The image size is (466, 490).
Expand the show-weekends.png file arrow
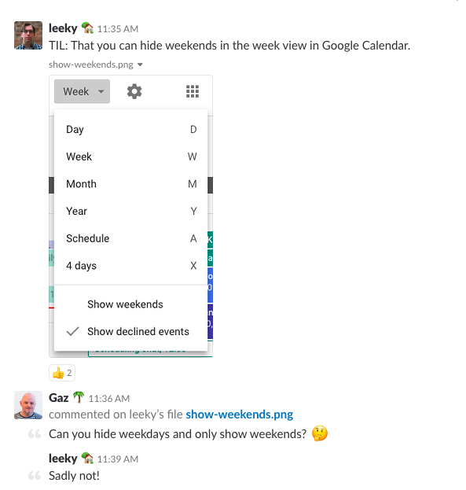140,64
